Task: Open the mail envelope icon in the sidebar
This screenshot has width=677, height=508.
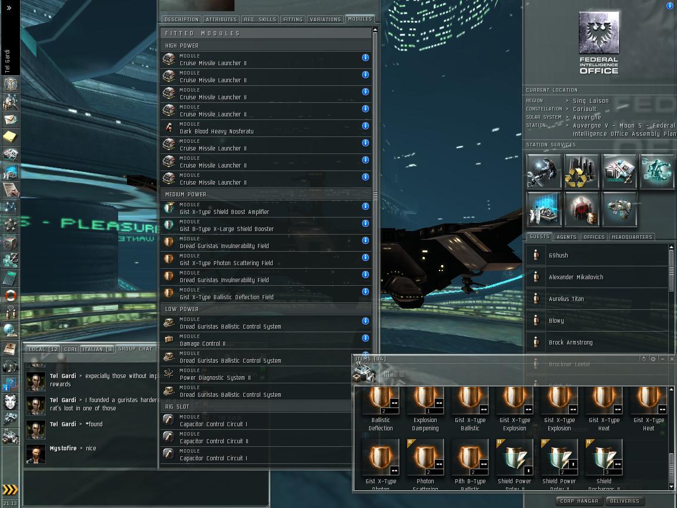Action: (11, 119)
